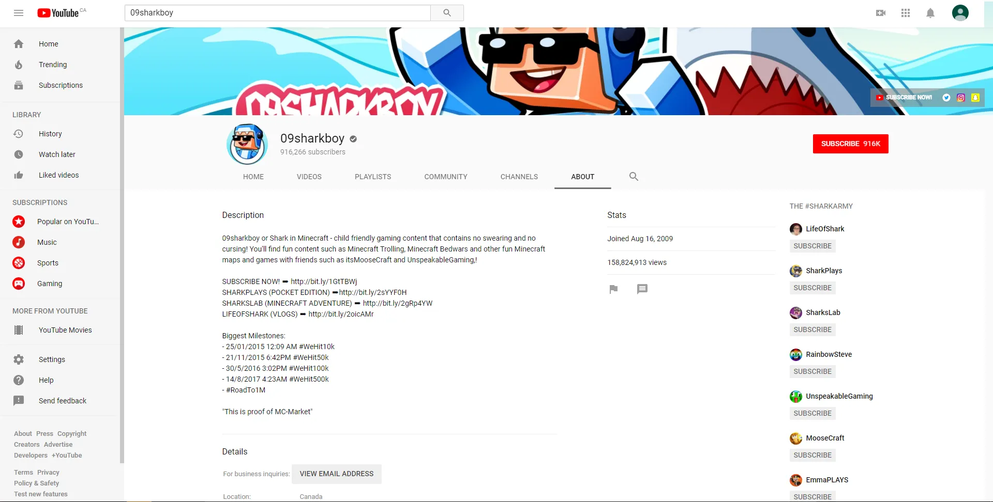Screen dimensions: 993x502
Task: Open Creators footer link
Action: tap(27, 445)
